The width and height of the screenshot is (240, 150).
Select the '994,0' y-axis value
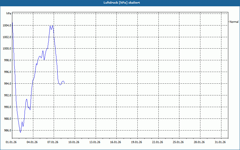7,84
